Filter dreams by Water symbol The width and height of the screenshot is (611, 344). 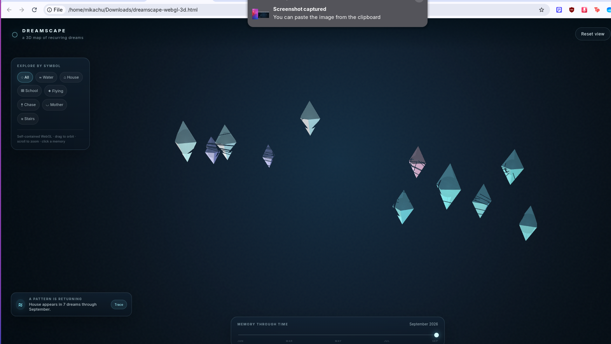pos(46,77)
